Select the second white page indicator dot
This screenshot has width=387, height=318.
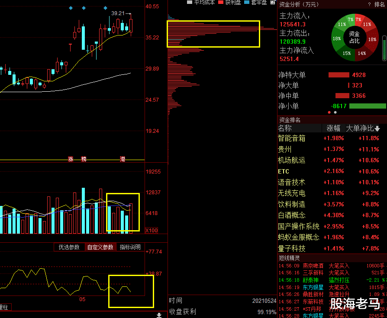335,112
